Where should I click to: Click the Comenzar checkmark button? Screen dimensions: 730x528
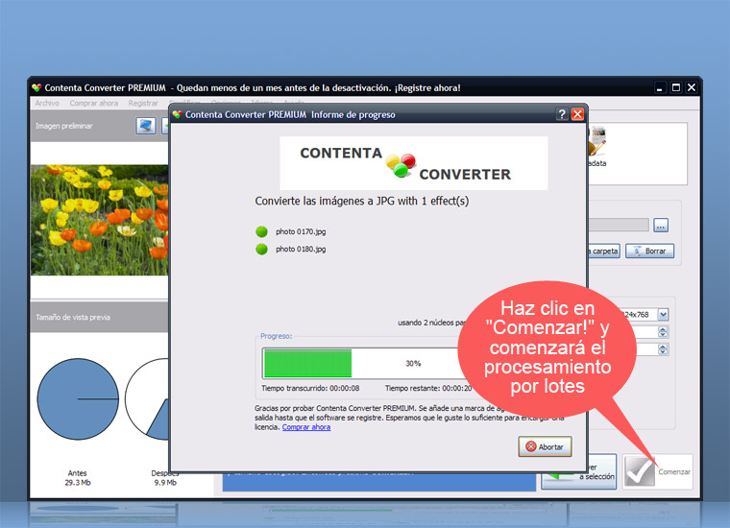pyautogui.click(x=657, y=471)
